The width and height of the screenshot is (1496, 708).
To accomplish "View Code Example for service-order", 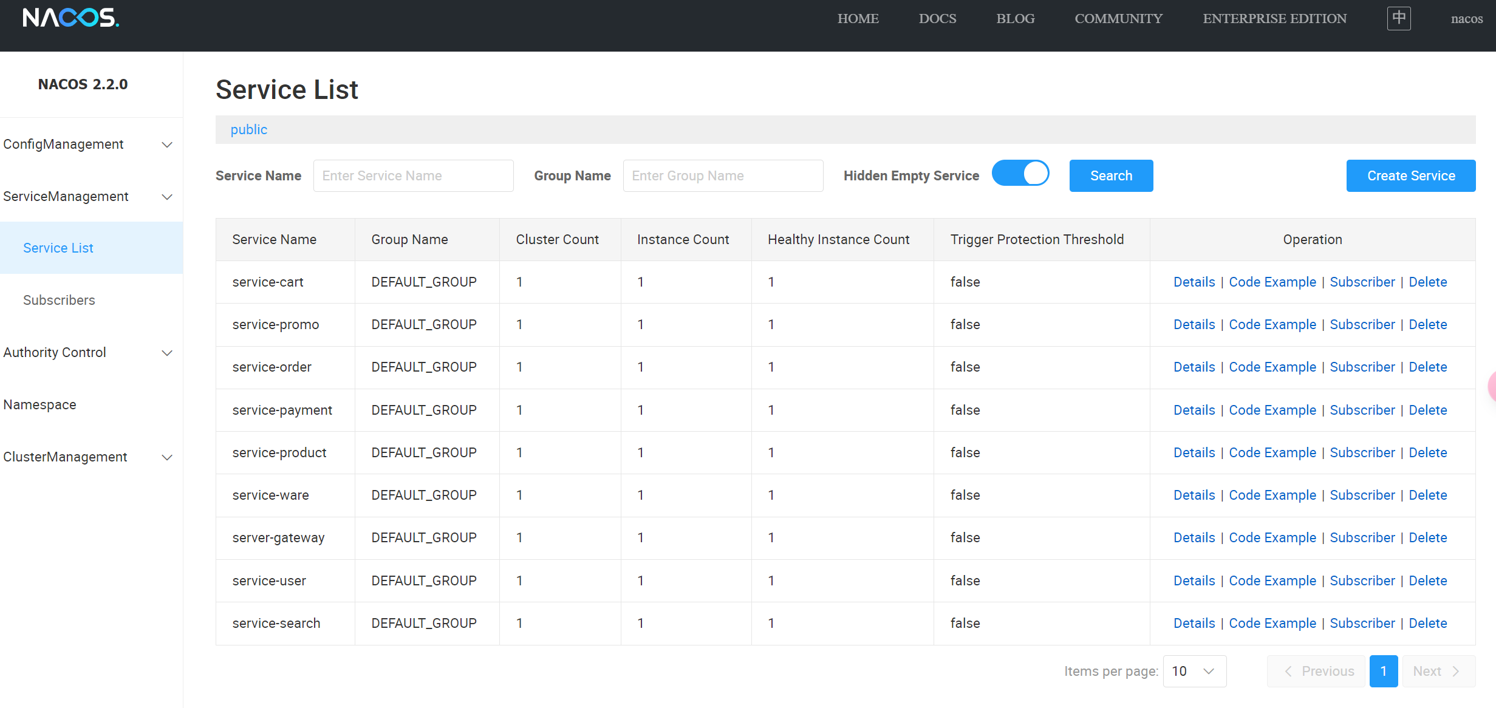I will pos(1272,367).
